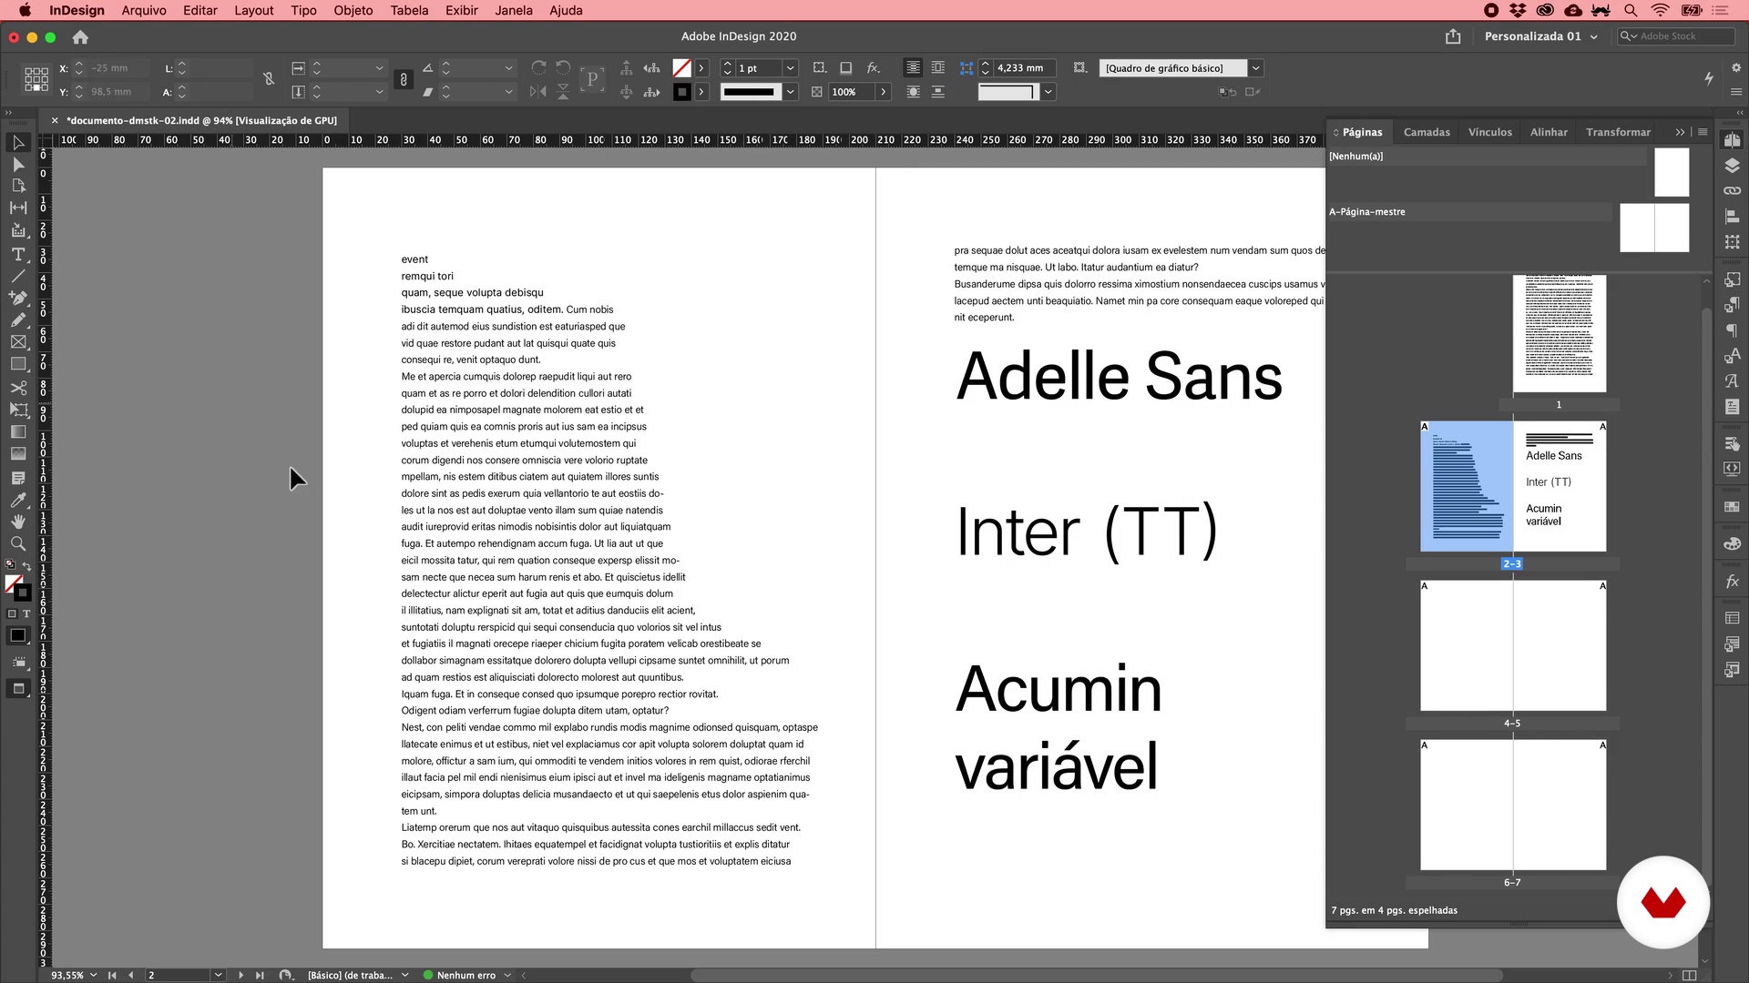This screenshot has height=983, width=1749.
Task: Select the Direct Selection tool
Action: pyautogui.click(x=18, y=165)
